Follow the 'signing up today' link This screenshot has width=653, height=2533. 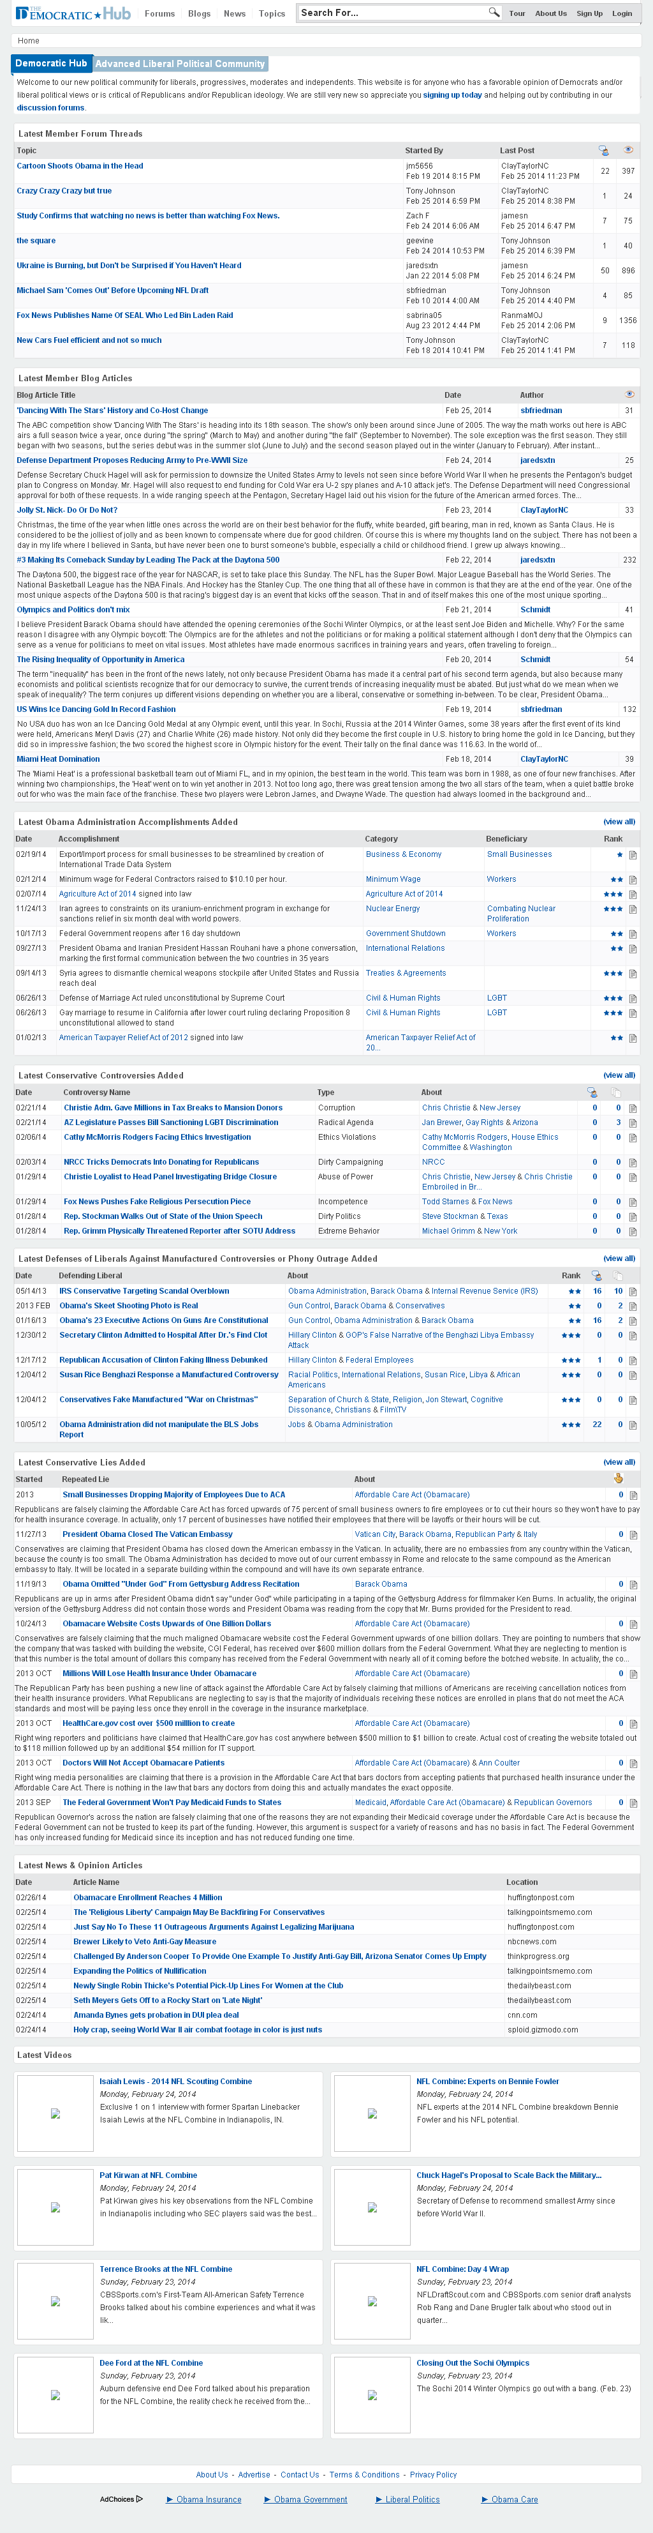pos(453,95)
